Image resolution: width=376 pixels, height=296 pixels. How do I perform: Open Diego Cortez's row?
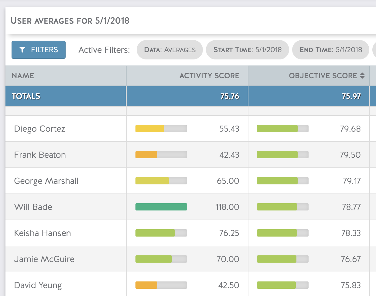coord(191,129)
